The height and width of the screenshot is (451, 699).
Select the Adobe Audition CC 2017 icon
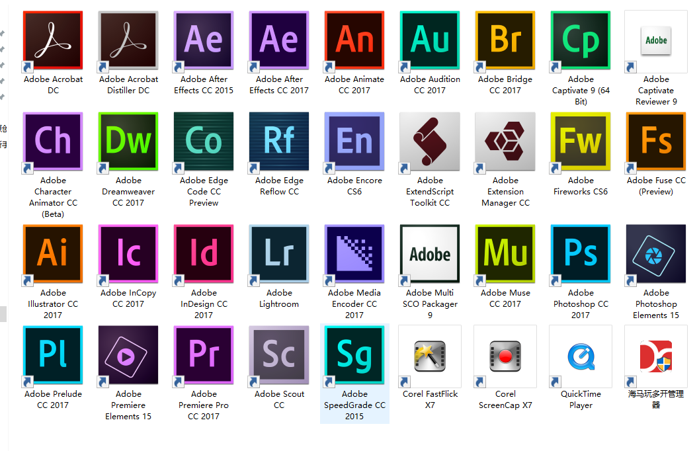[x=430, y=40]
